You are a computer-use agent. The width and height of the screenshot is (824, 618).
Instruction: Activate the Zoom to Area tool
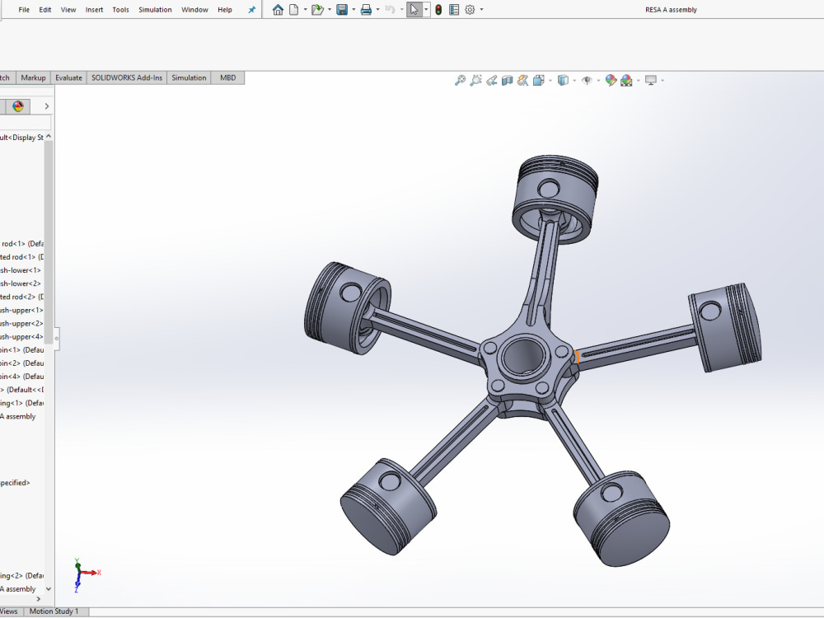coord(475,80)
